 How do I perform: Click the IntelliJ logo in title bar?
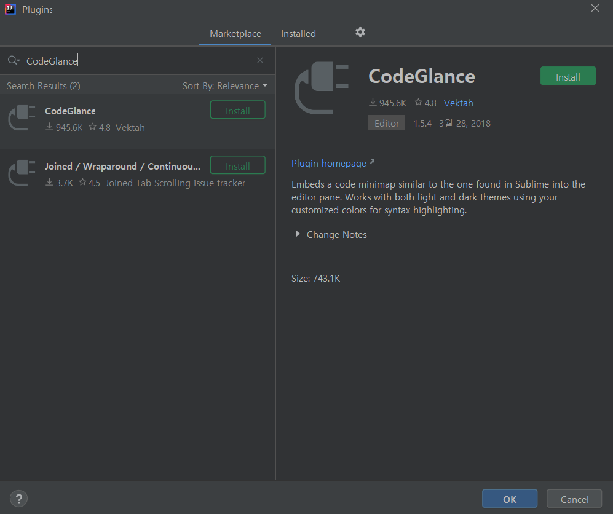click(10, 9)
